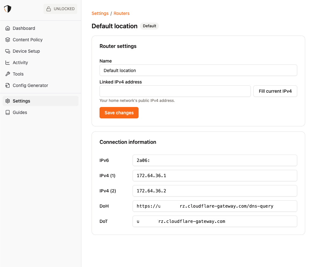
Task: Click the DoH label
Action: 104,206
